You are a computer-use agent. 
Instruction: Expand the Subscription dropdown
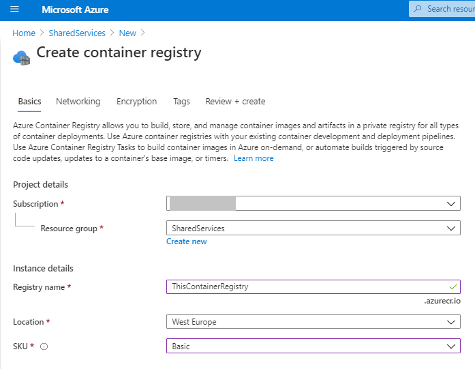[313, 203]
